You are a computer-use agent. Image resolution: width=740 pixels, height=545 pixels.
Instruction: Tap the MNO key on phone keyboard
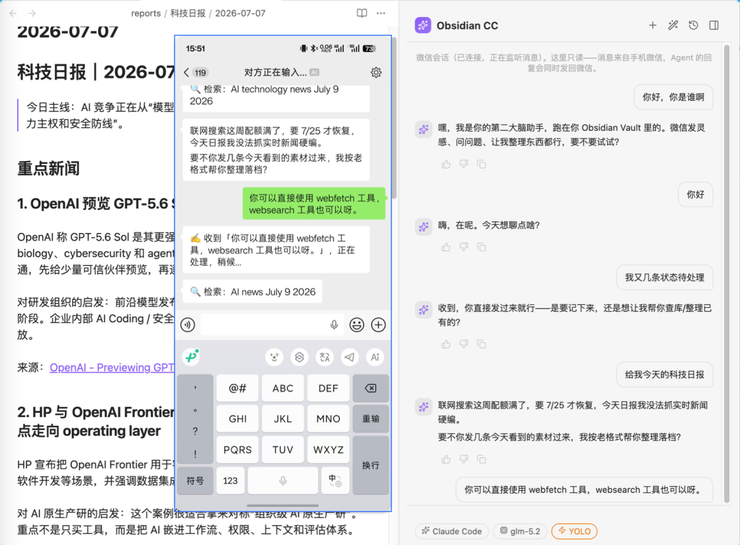pyautogui.click(x=328, y=419)
